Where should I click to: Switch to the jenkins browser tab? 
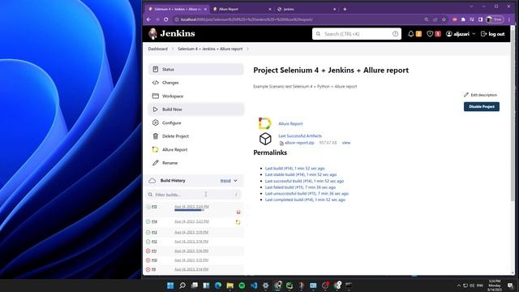click(307, 9)
